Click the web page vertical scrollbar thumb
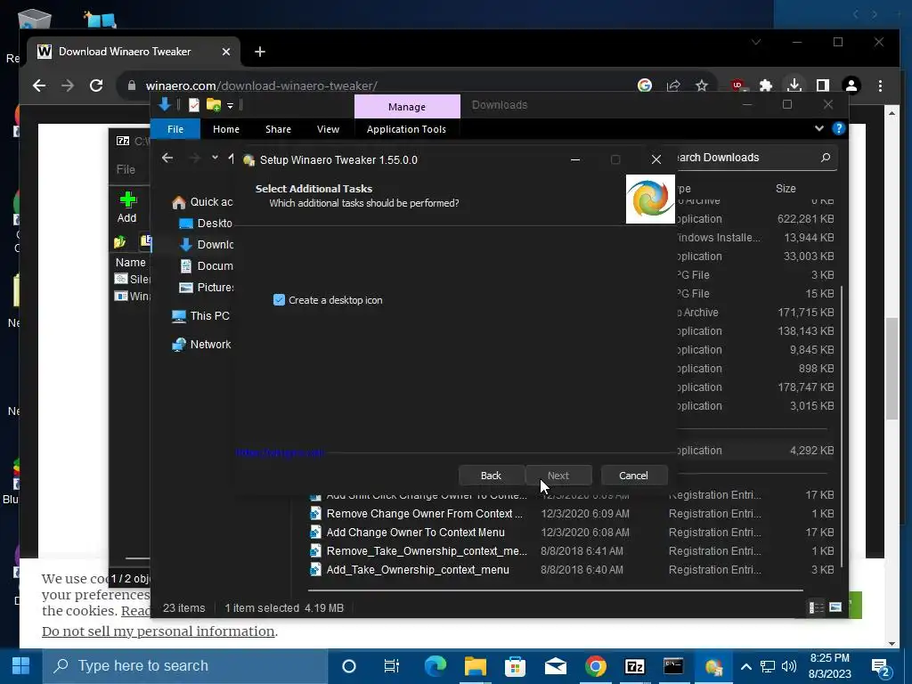912x684 pixels. 892,368
